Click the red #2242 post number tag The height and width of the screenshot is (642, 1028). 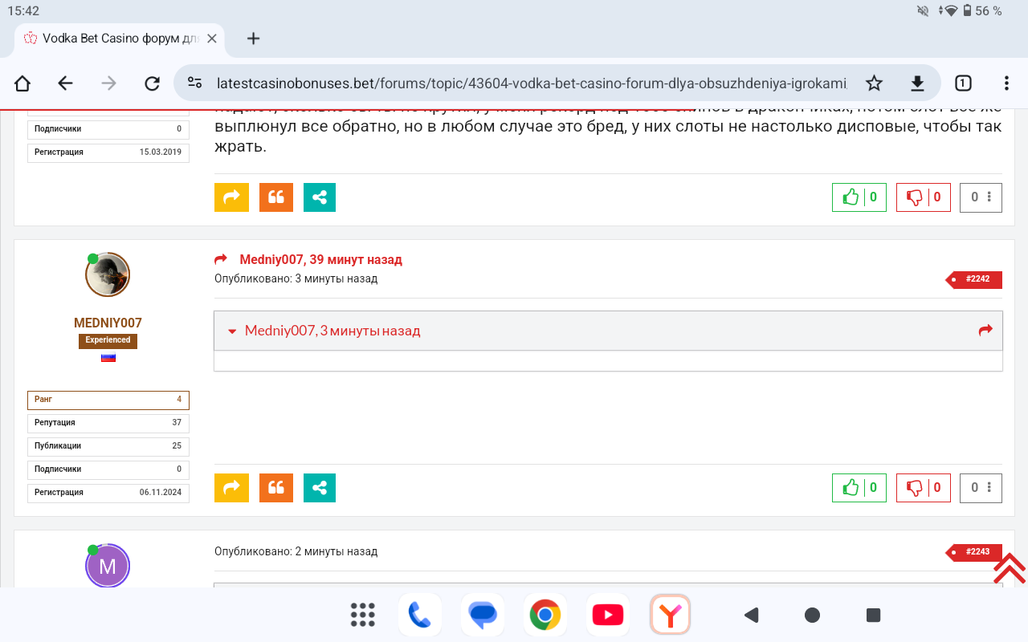[x=977, y=279]
